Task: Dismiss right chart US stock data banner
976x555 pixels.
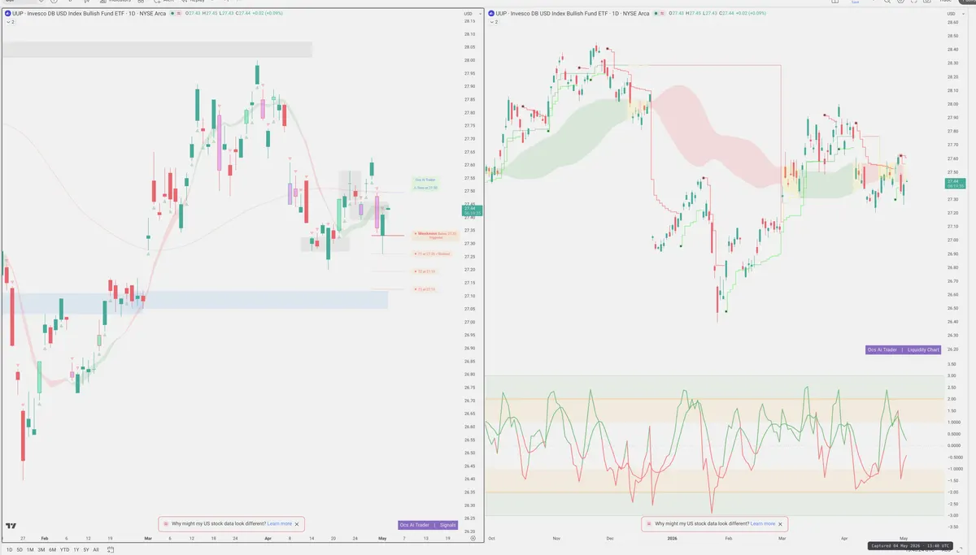Action: pyautogui.click(x=779, y=524)
